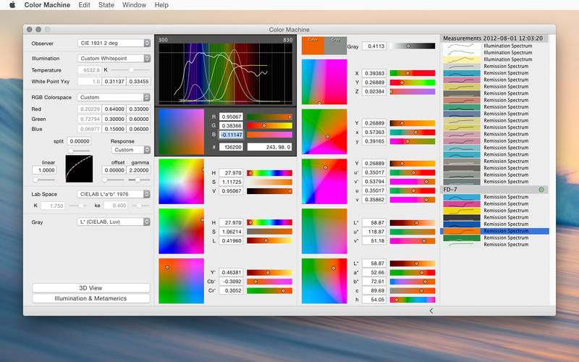Open the Gray L* (CIELAB, Luv) dropdown
The image size is (579, 362).
pos(114,222)
